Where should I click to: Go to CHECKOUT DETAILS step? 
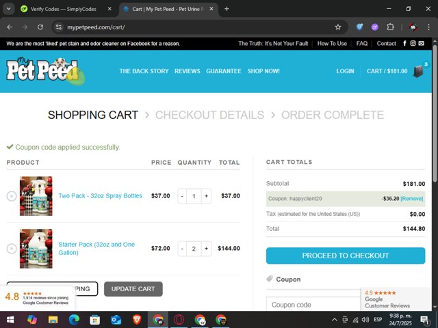[x=209, y=115]
